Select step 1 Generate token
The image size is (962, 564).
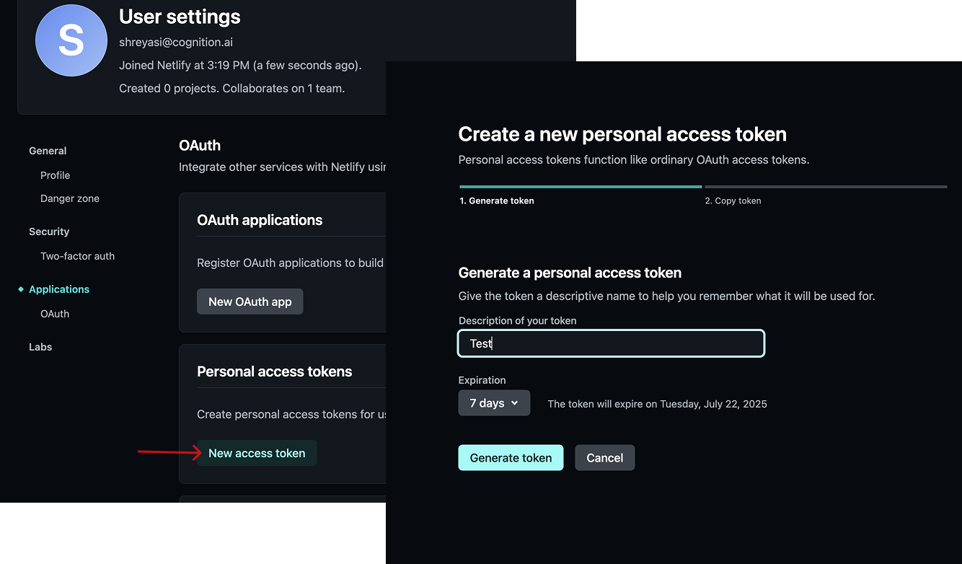click(497, 201)
